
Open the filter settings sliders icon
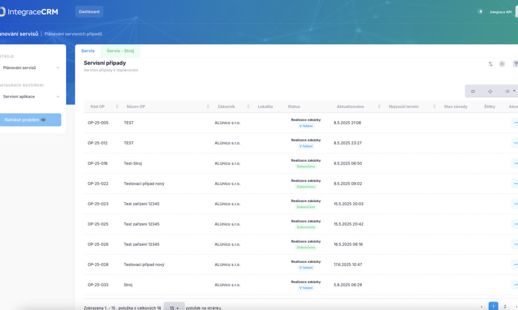coord(491,64)
